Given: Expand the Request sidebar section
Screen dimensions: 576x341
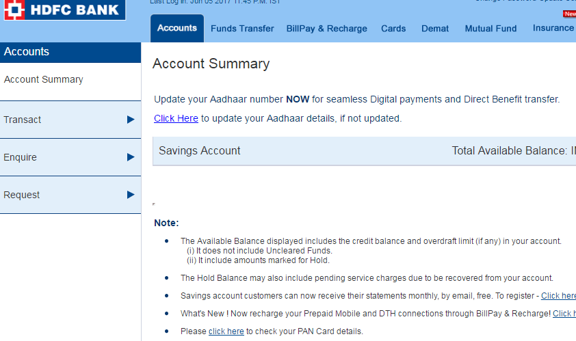Looking at the screenshot, I should 22,195.
